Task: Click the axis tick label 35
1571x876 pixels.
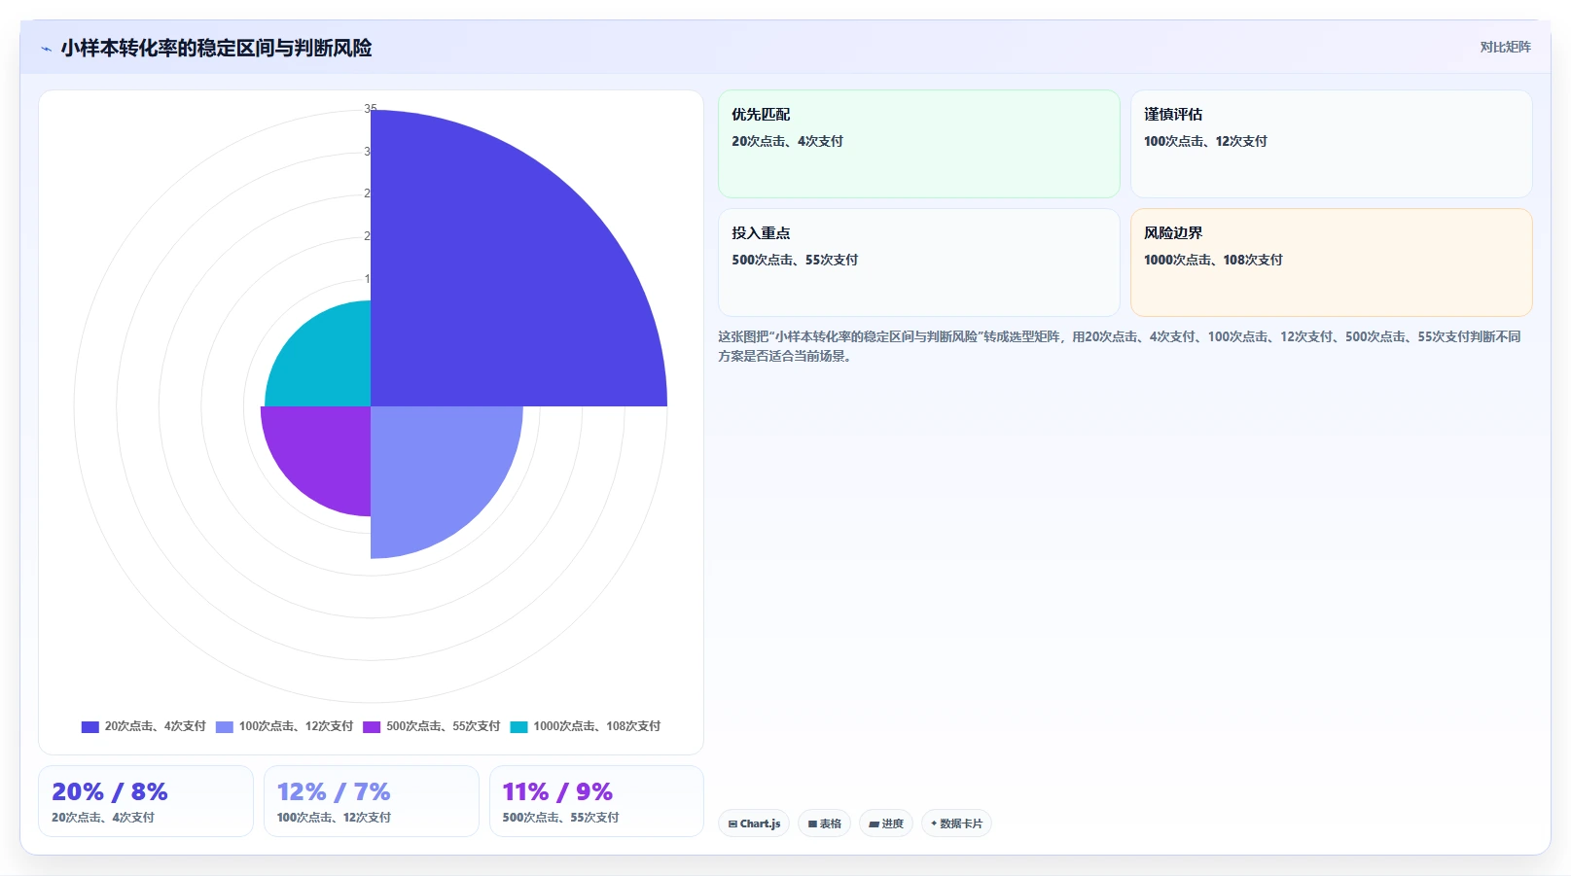Action: pyautogui.click(x=369, y=108)
